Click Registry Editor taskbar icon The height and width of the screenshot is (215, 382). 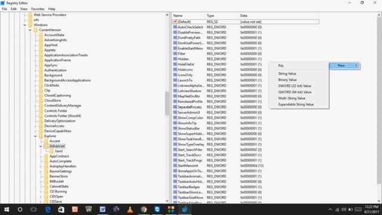pyautogui.click(x=184, y=210)
